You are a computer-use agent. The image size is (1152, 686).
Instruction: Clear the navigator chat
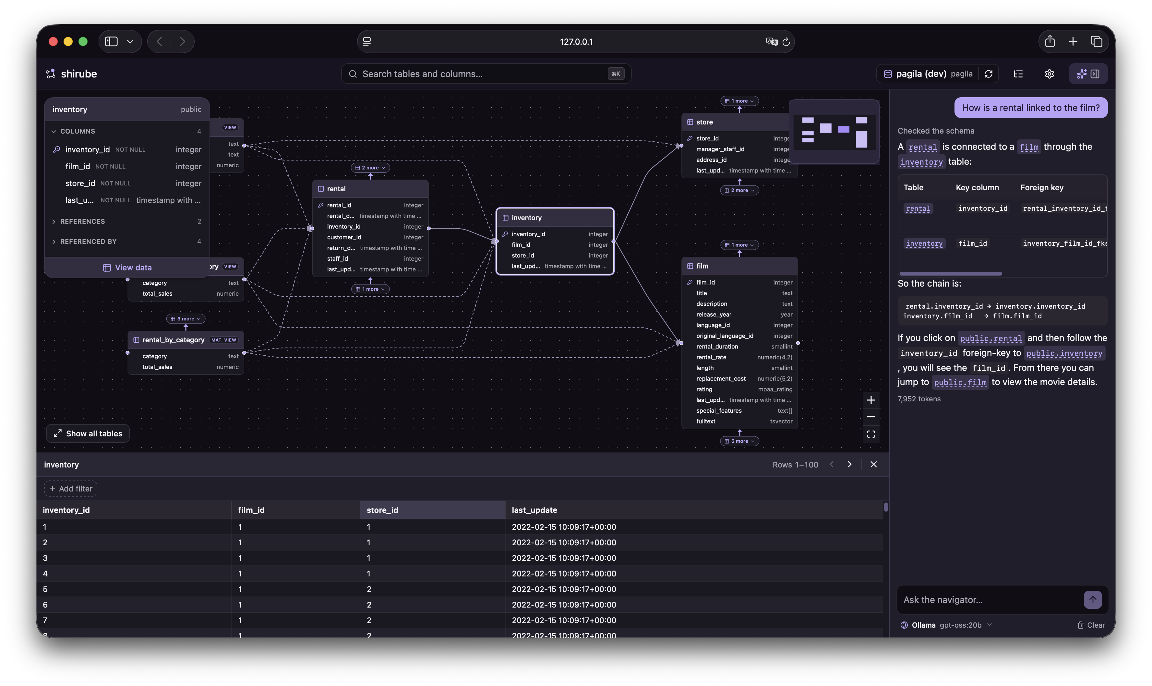click(x=1091, y=625)
